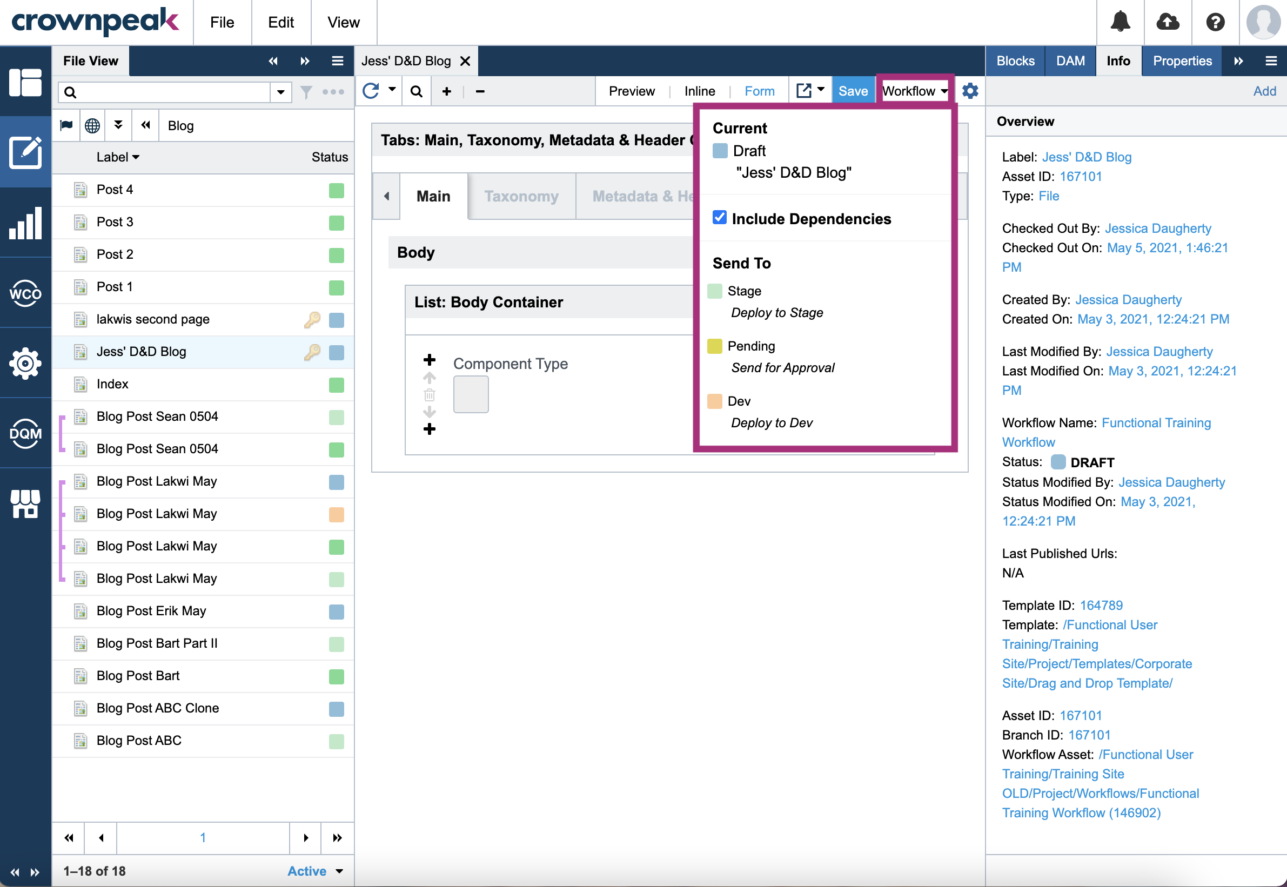Open the View menu
Image resolution: width=1287 pixels, height=887 pixels.
344,22
